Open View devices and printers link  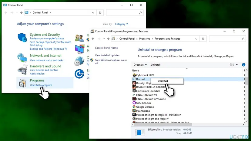pyautogui.click(x=44, y=70)
